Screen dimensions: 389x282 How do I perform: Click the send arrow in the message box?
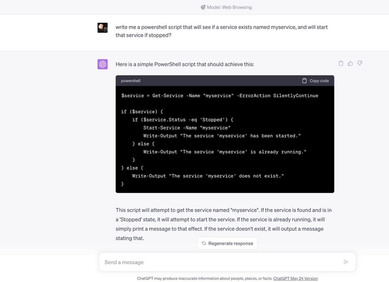[346, 262]
